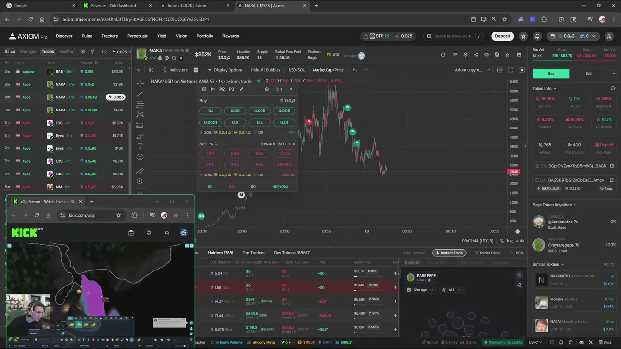Toggle the Trades Panel option
The image size is (621, 349).
coord(487,253)
